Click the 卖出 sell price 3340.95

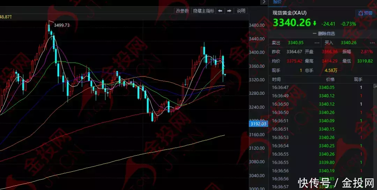pos(296,43)
